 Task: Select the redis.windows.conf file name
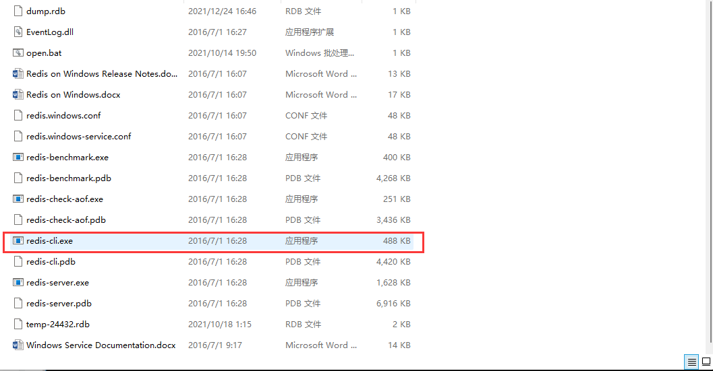(x=63, y=115)
